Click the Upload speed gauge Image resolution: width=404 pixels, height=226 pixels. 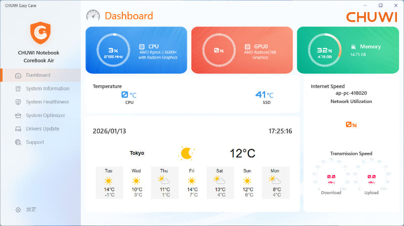371,176
